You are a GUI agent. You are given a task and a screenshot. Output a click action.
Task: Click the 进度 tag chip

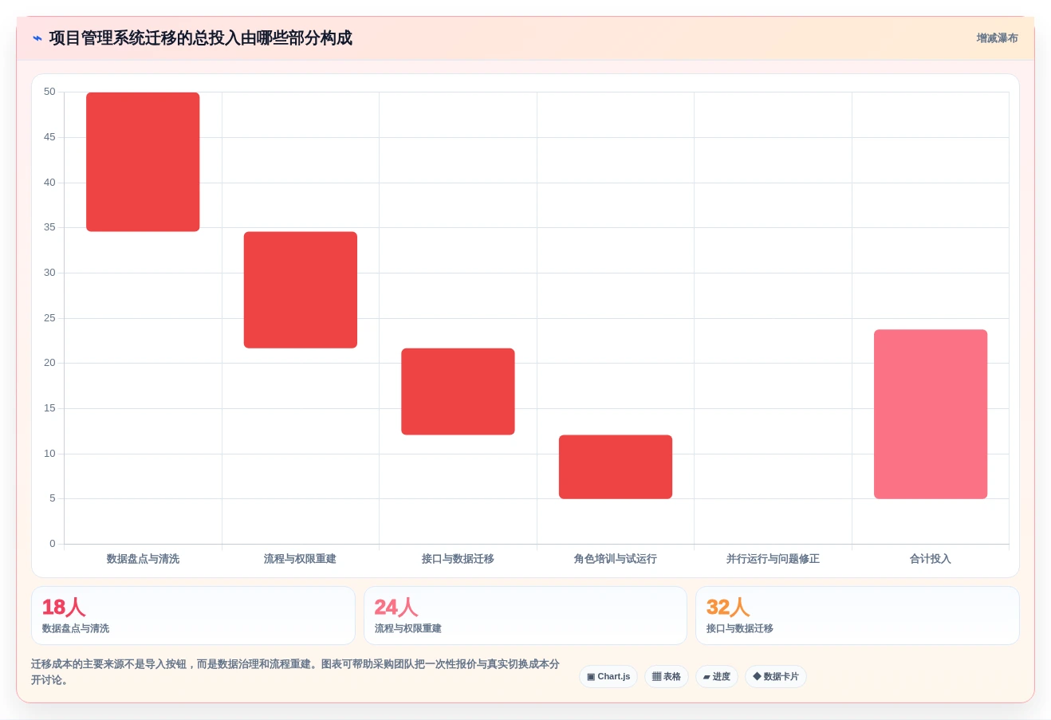(717, 677)
